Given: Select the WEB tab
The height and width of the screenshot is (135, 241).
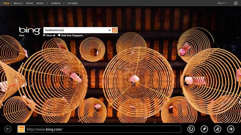Looking at the screenshot, I should (x=6, y=3).
